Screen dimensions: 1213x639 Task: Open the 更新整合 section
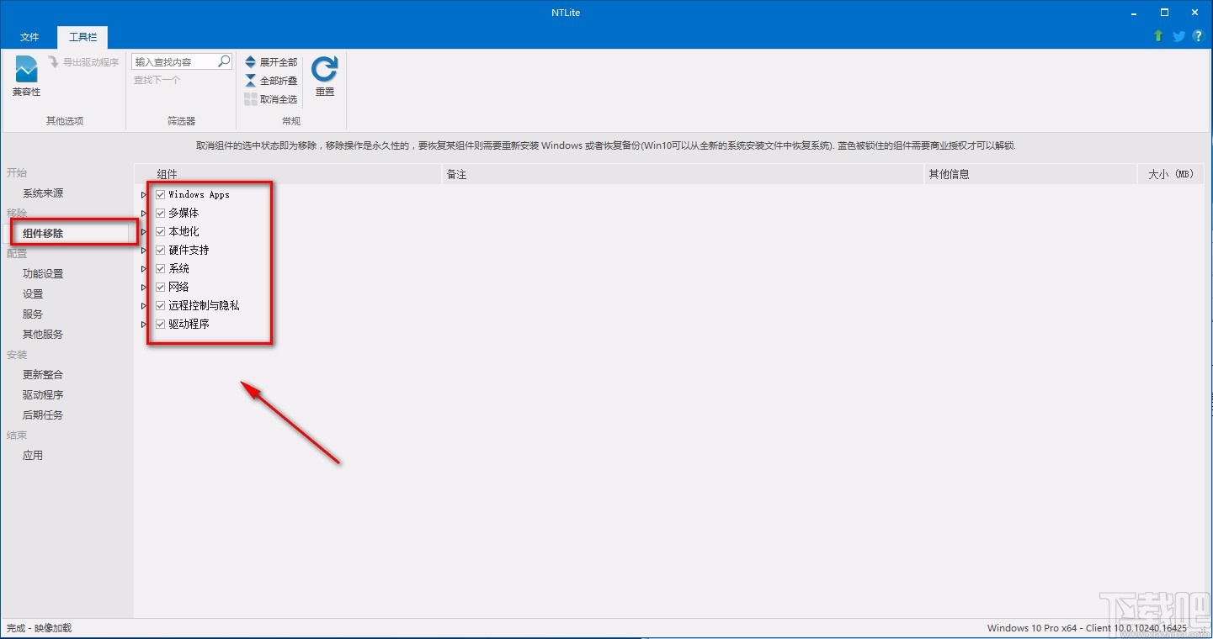coord(43,374)
